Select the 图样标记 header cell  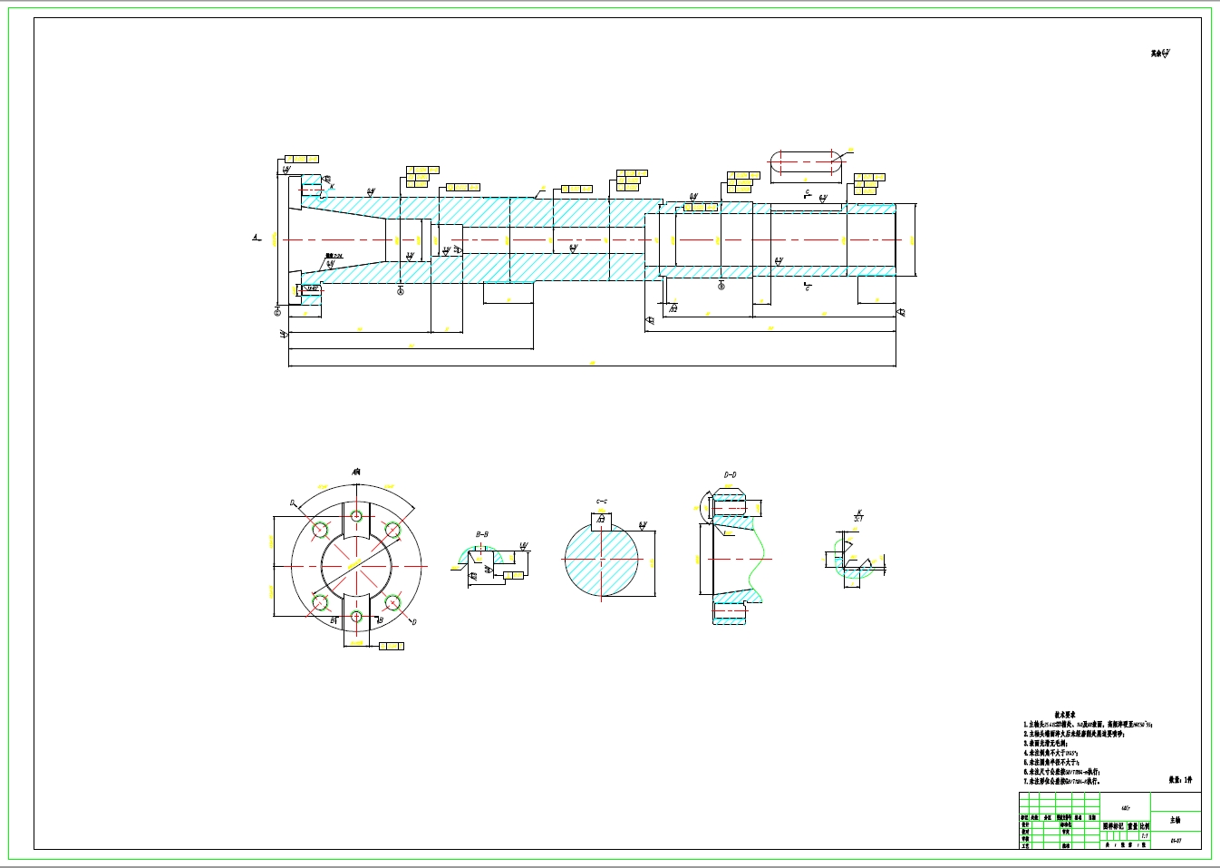1113,826
